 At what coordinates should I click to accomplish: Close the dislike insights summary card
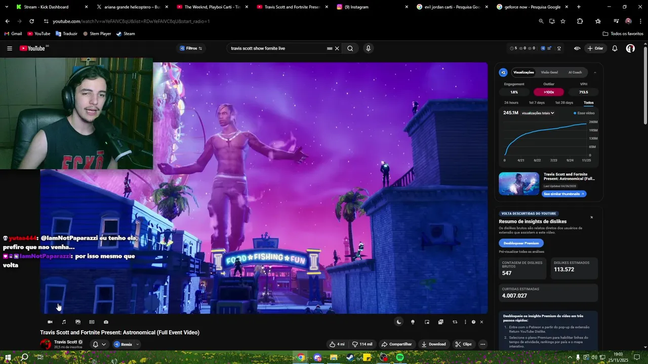tap(591, 217)
